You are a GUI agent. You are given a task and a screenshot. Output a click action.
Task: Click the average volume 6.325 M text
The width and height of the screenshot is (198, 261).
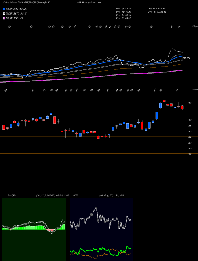coord(157,9)
